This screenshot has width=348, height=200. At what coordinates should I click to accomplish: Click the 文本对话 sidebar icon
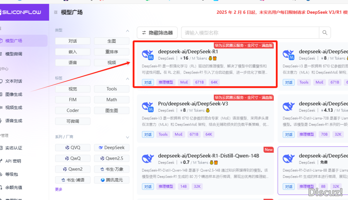1,81
